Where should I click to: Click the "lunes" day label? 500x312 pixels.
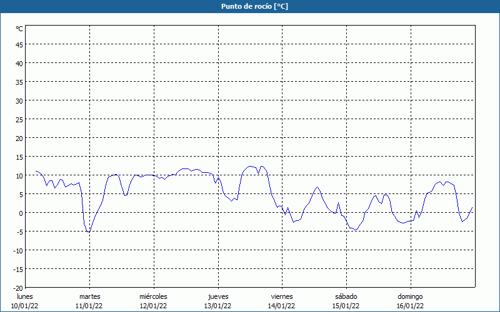click(25, 296)
